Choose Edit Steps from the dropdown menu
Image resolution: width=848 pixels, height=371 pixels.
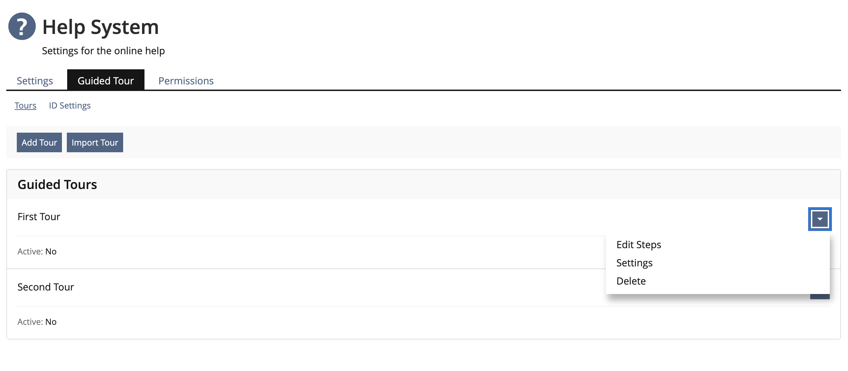coord(638,245)
